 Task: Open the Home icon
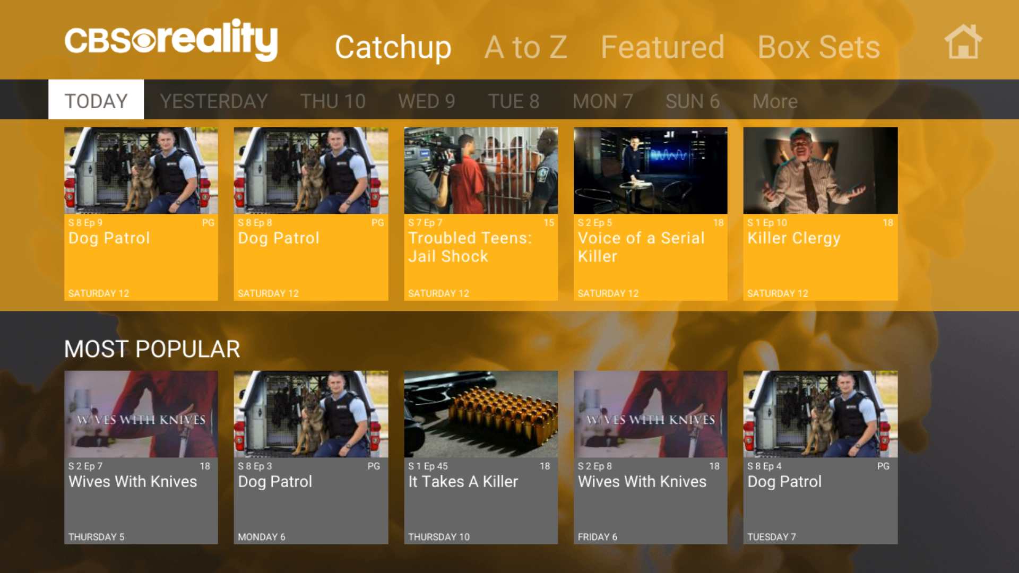click(x=963, y=41)
